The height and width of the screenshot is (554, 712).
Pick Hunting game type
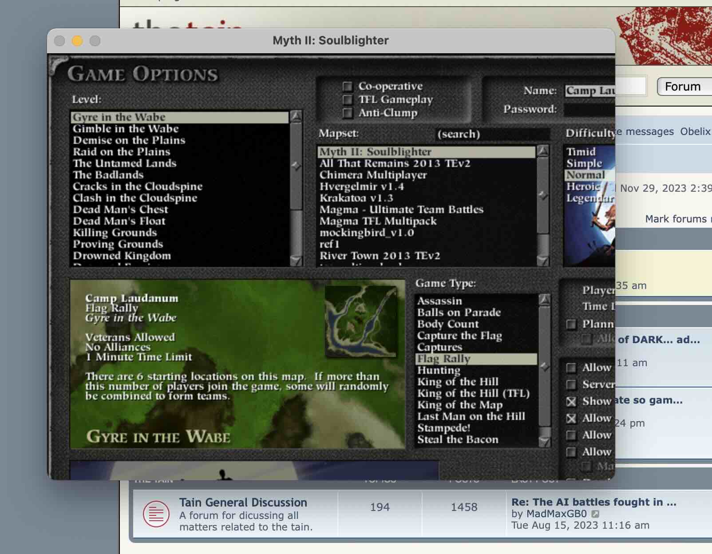click(476, 370)
